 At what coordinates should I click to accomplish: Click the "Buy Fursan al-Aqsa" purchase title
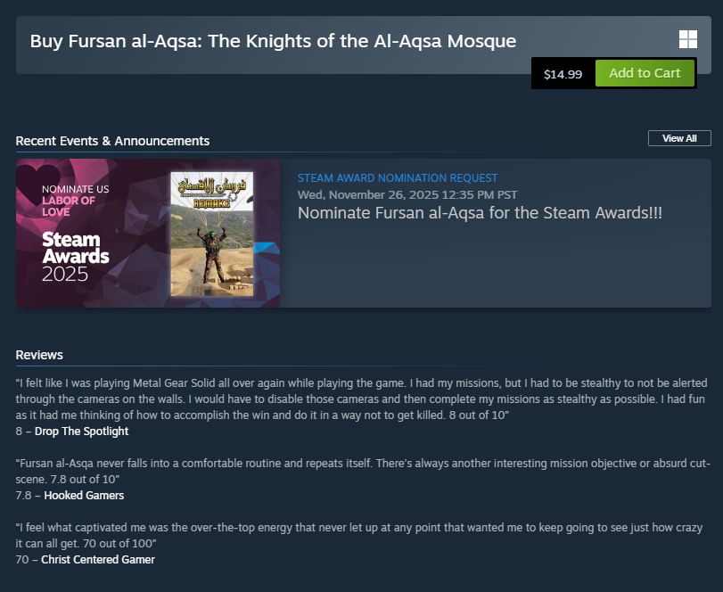(273, 41)
